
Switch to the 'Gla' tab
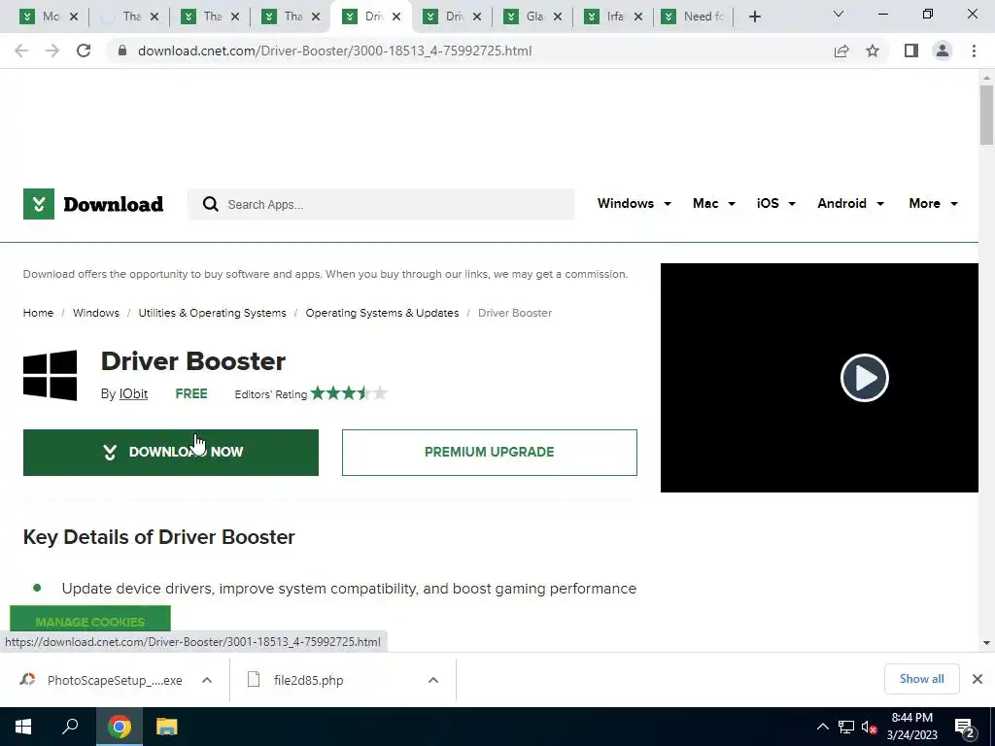coord(527,17)
